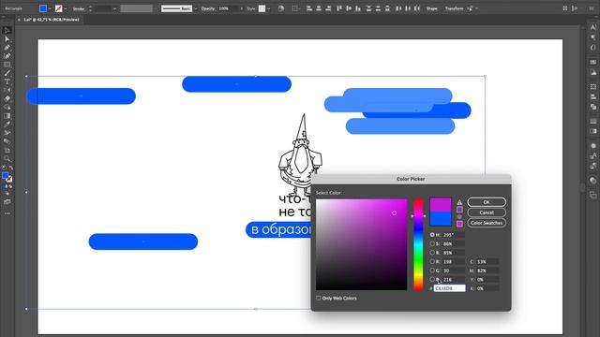This screenshot has width=600, height=337.
Task: Click the Stroke box in left toolbar
Action: [8, 179]
